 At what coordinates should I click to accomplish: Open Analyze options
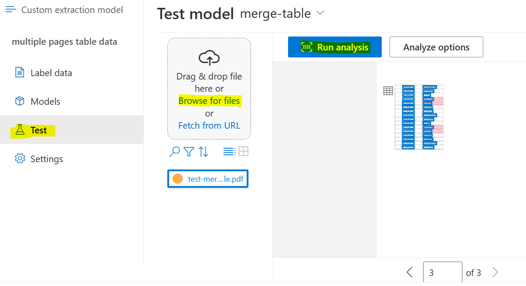tap(436, 47)
